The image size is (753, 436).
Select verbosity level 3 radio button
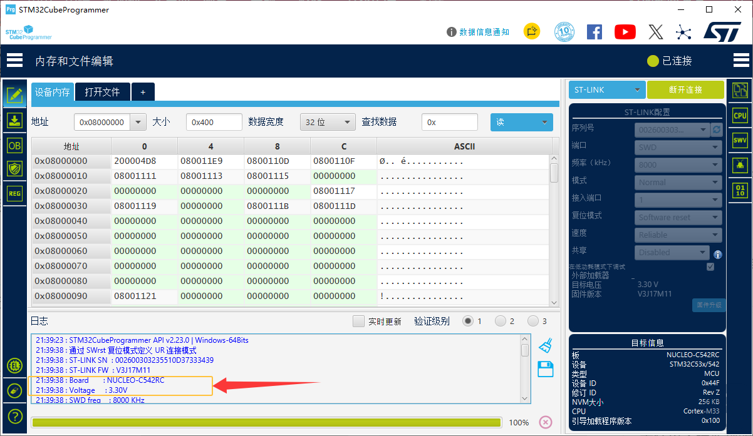click(533, 322)
